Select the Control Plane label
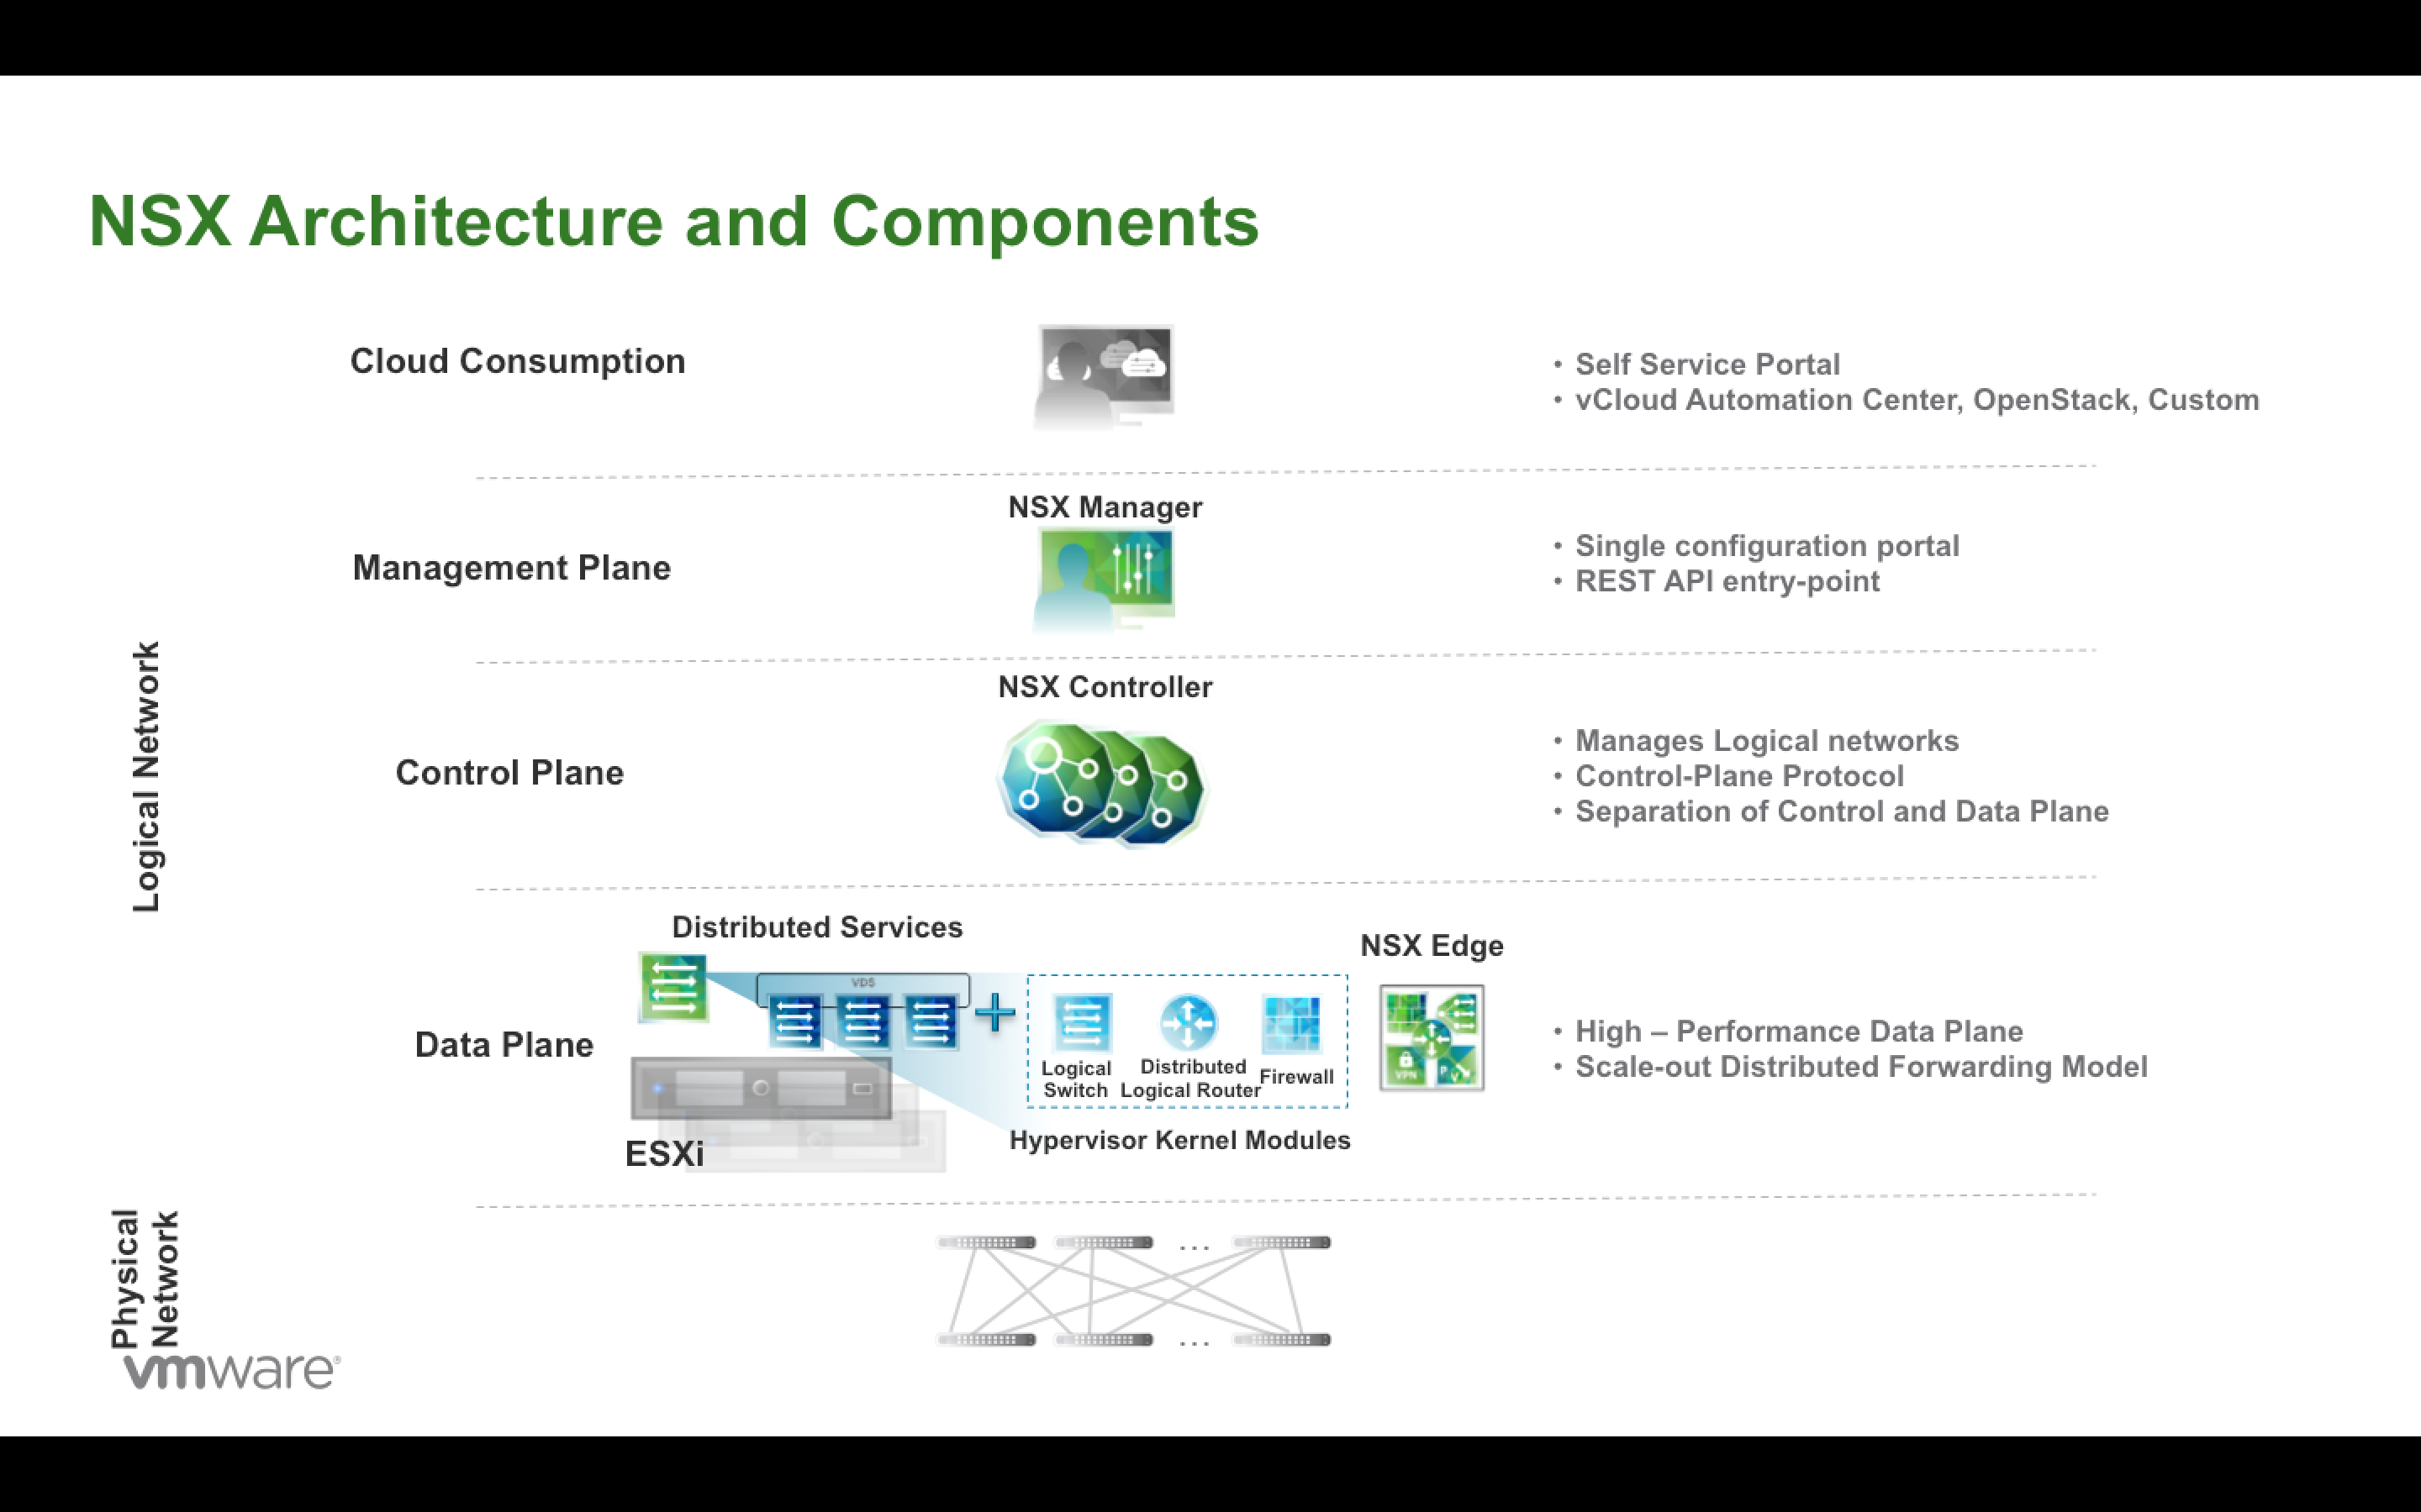 point(509,773)
